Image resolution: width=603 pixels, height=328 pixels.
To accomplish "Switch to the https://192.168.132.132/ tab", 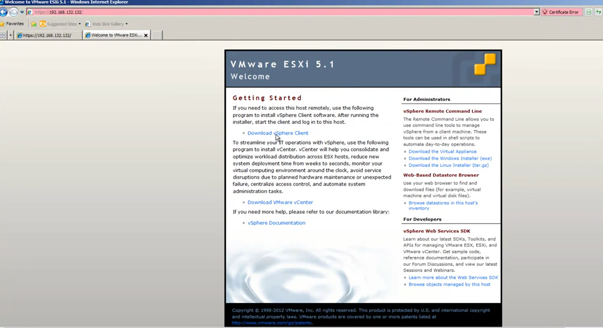I will (x=48, y=35).
